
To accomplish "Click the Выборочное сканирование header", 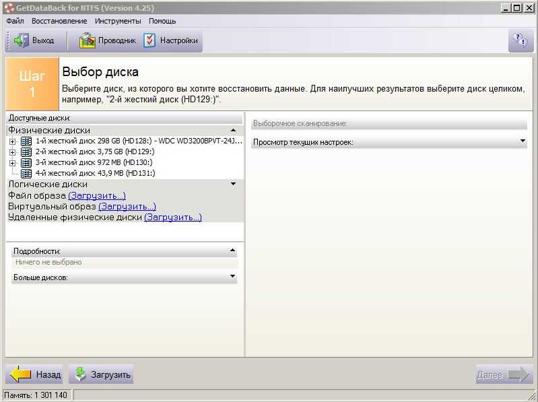I will tap(389, 123).
